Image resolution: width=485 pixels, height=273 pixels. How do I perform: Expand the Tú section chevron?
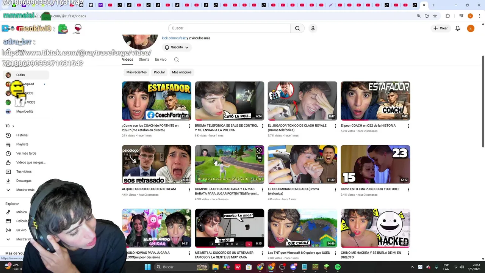point(13,126)
